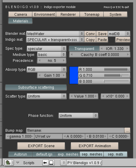Collapse header menus with triangle icon
The image size is (136, 168).
18,163
